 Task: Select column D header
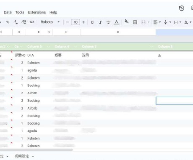tap(19, 32)
